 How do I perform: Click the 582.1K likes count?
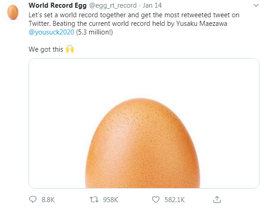[175, 200]
